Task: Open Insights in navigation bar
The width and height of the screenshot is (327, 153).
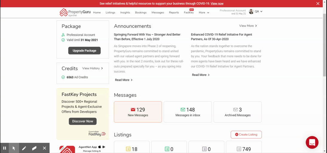Action: point(125,13)
